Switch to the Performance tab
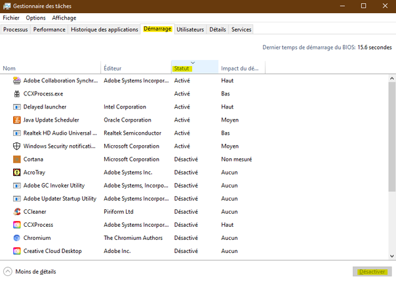396x283 pixels. tap(49, 29)
